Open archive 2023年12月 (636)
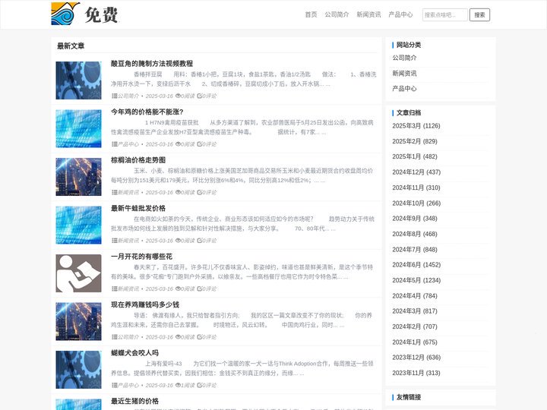 [416, 358]
